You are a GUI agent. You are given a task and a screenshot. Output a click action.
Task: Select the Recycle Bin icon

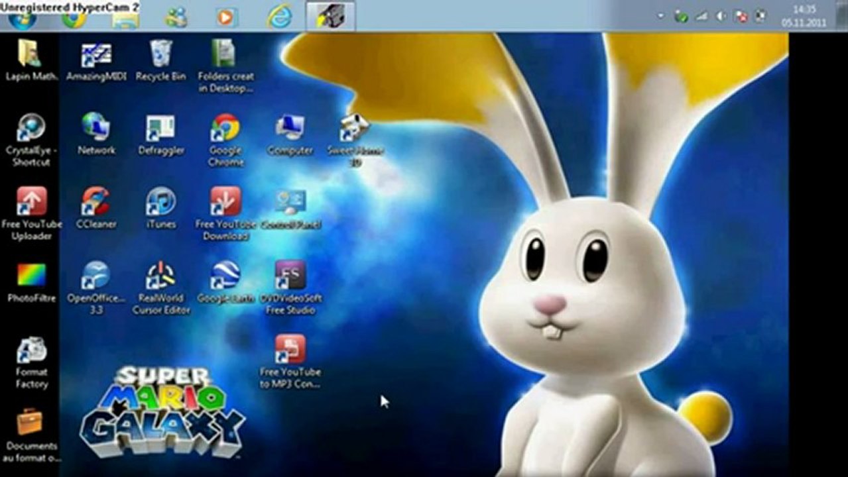tap(160, 60)
